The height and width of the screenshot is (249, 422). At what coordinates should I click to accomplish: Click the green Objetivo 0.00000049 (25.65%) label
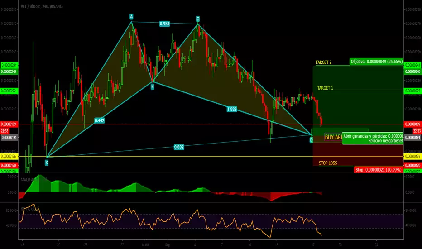click(x=376, y=62)
